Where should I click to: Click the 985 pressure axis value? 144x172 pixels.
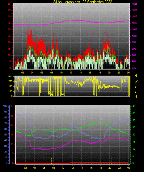tap(134, 55)
